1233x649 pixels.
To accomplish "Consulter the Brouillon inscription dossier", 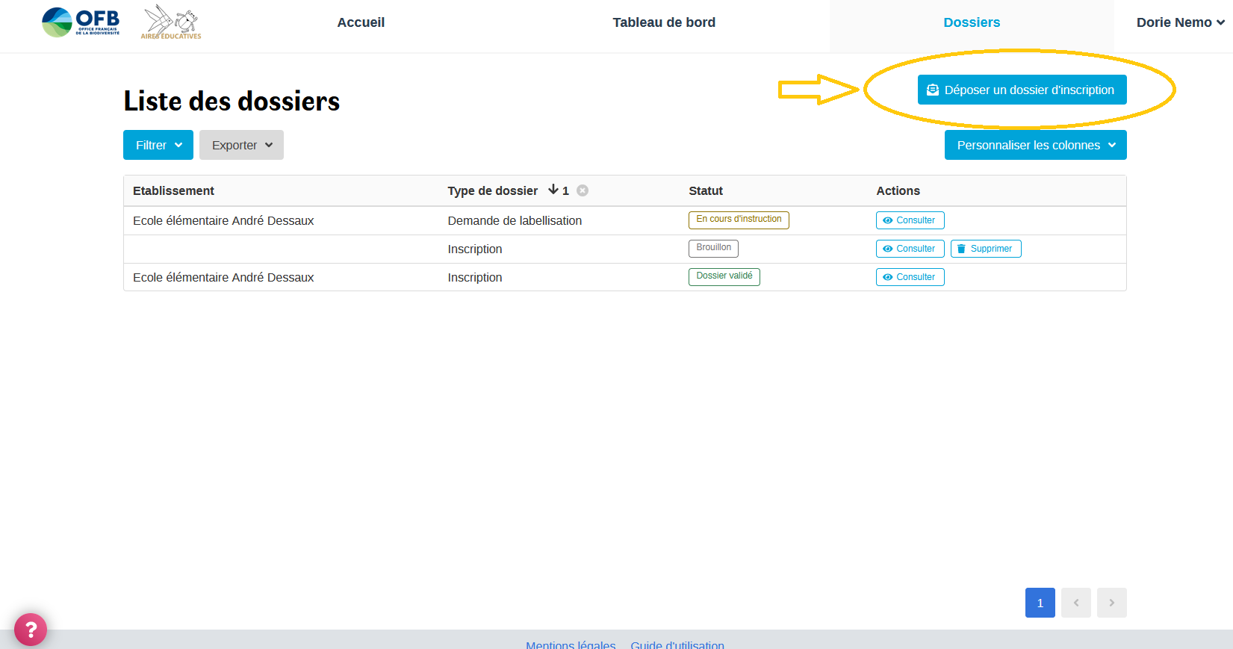I will (x=910, y=249).
